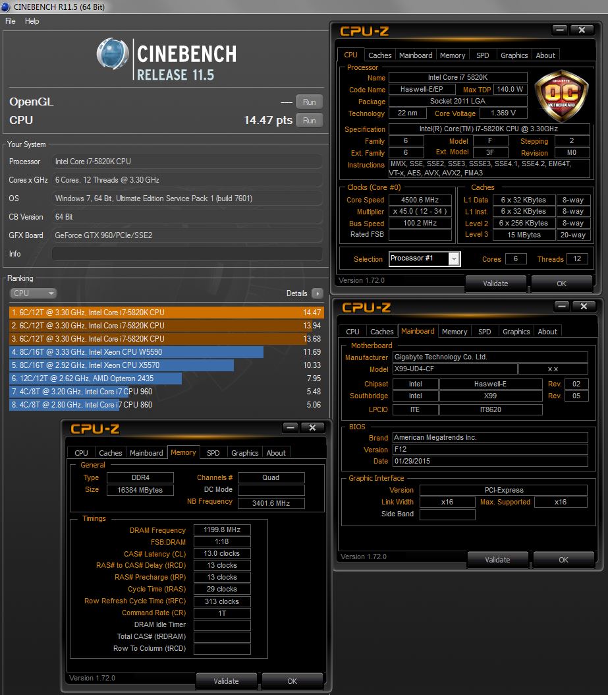Switch to Graphics tab in CPU-Z CPU window
608x695 pixels.
pos(514,55)
